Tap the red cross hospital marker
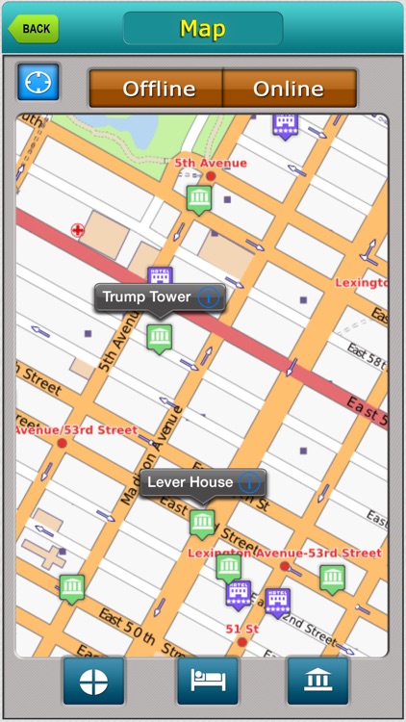Screen dimensions: 406x722 point(78,230)
